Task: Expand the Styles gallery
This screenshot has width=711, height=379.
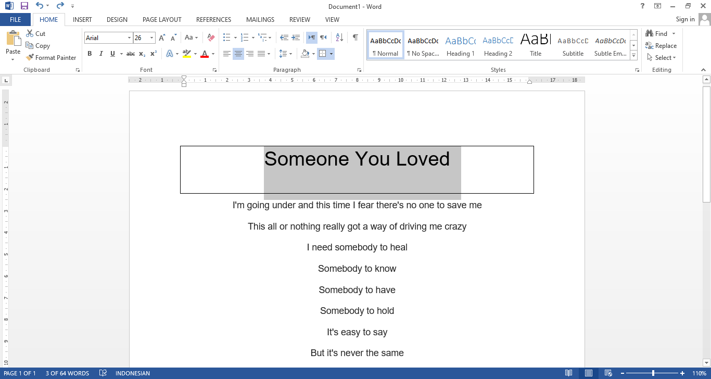Action: [x=633, y=55]
